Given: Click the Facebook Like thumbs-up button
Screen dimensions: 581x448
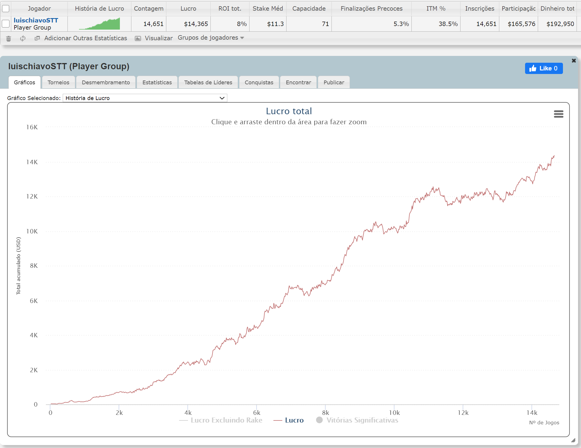Looking at the screenshot, I should click(544, 68).
